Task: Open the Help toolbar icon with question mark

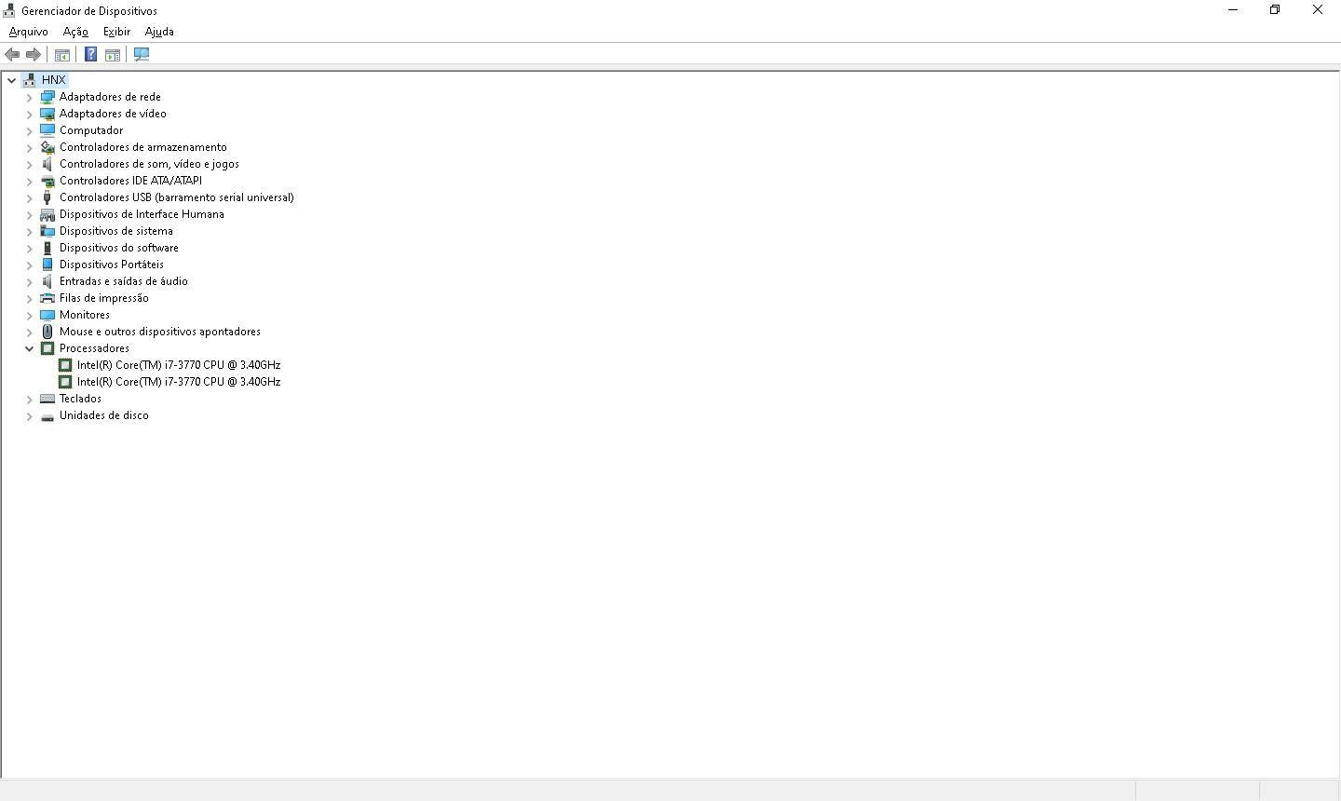Action: pos(90,55)
